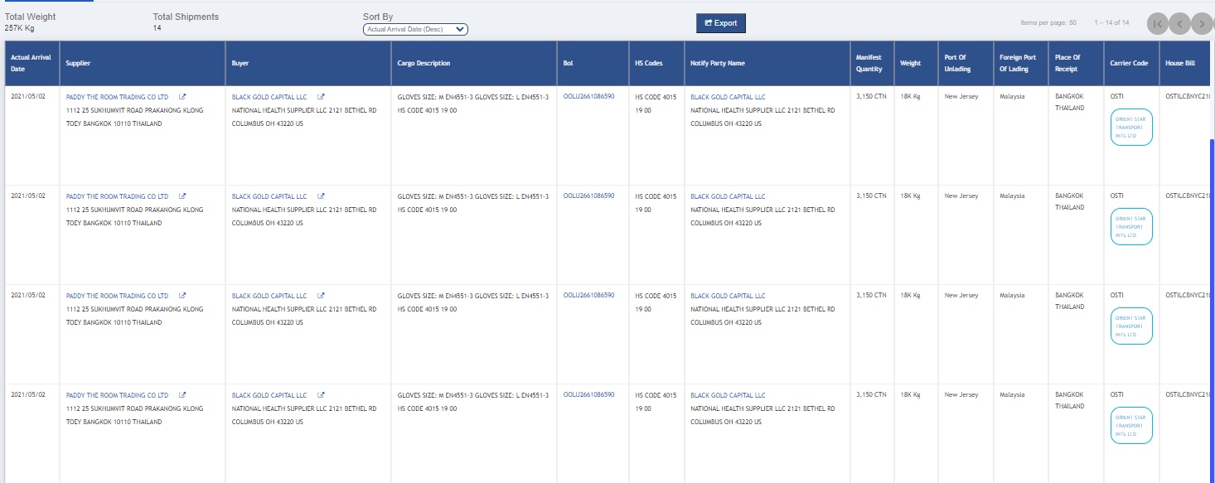Click Orient Star Transport carrier tag in third row
This screenshot has width=1215, height=483.
tap(1130, 326)
